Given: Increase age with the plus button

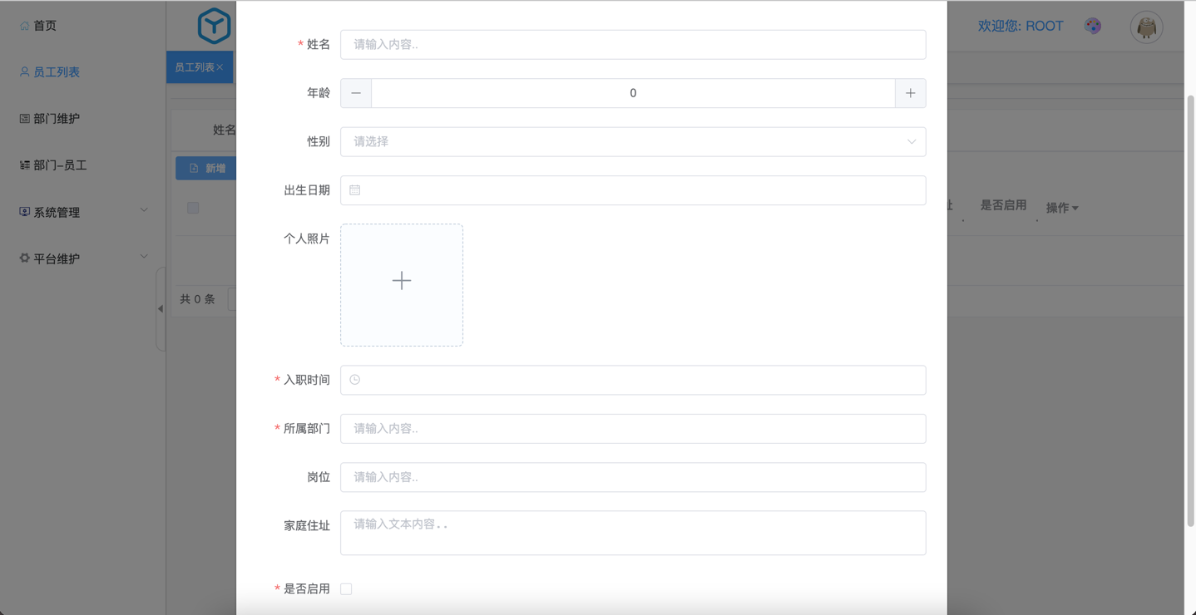Looking at the screenshot, I should click(910, 93).
